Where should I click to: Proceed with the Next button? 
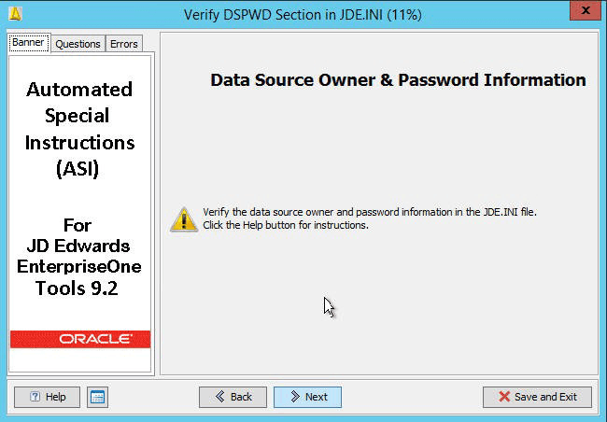tap(307, 397)
